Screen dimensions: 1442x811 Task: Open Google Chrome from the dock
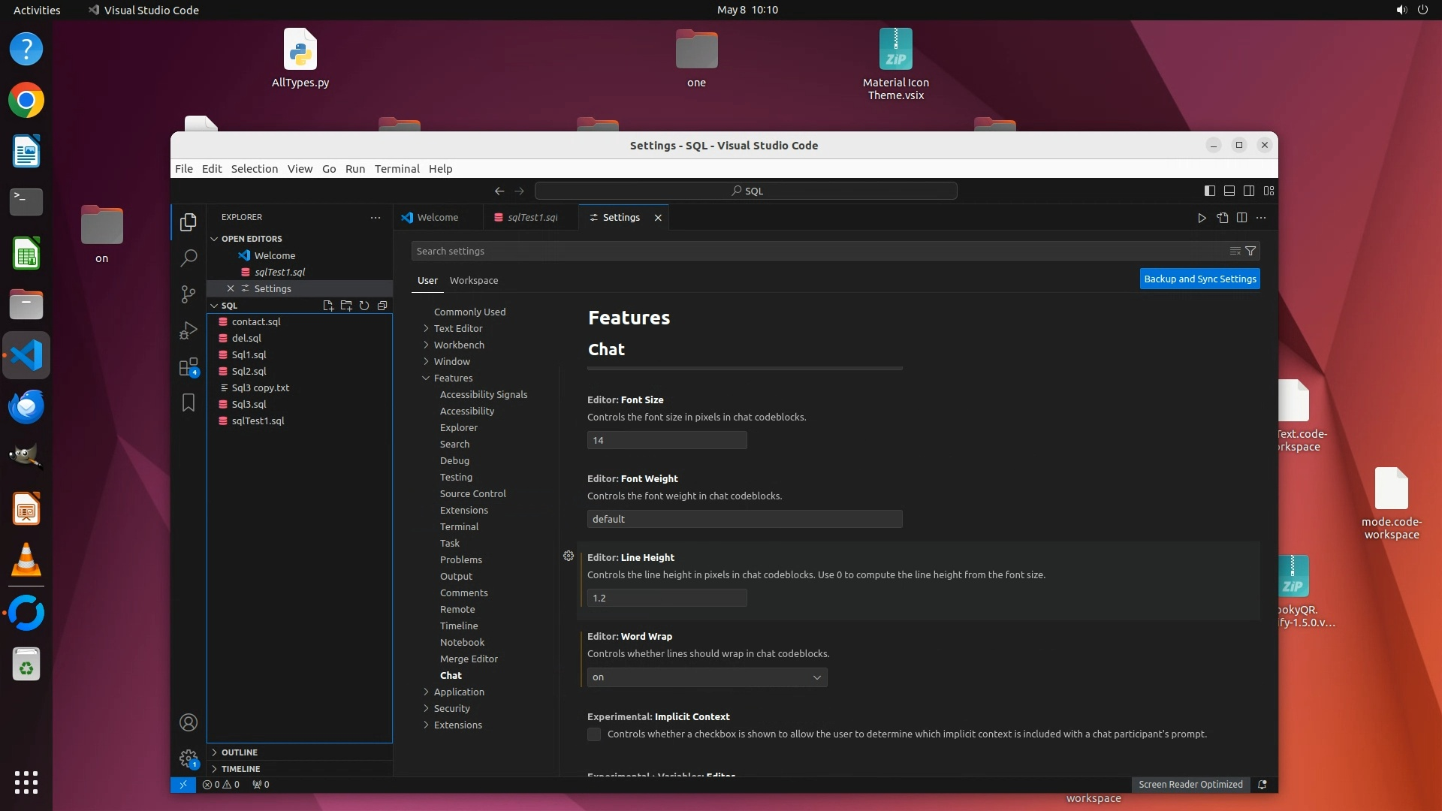[26, 101]
